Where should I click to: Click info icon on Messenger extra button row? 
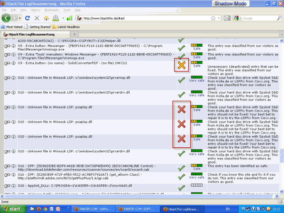13,46
